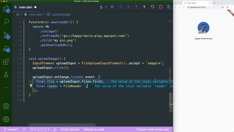234x132 pixels.
Task: Open the Chrome profile icon
Action: 227,7
